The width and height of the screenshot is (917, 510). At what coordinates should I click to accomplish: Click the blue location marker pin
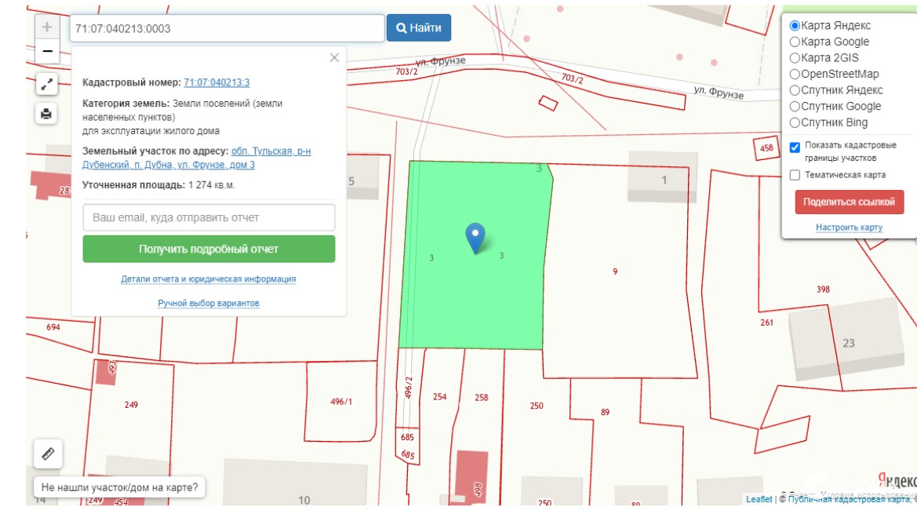pyautogui.click(x=475, y=237)
